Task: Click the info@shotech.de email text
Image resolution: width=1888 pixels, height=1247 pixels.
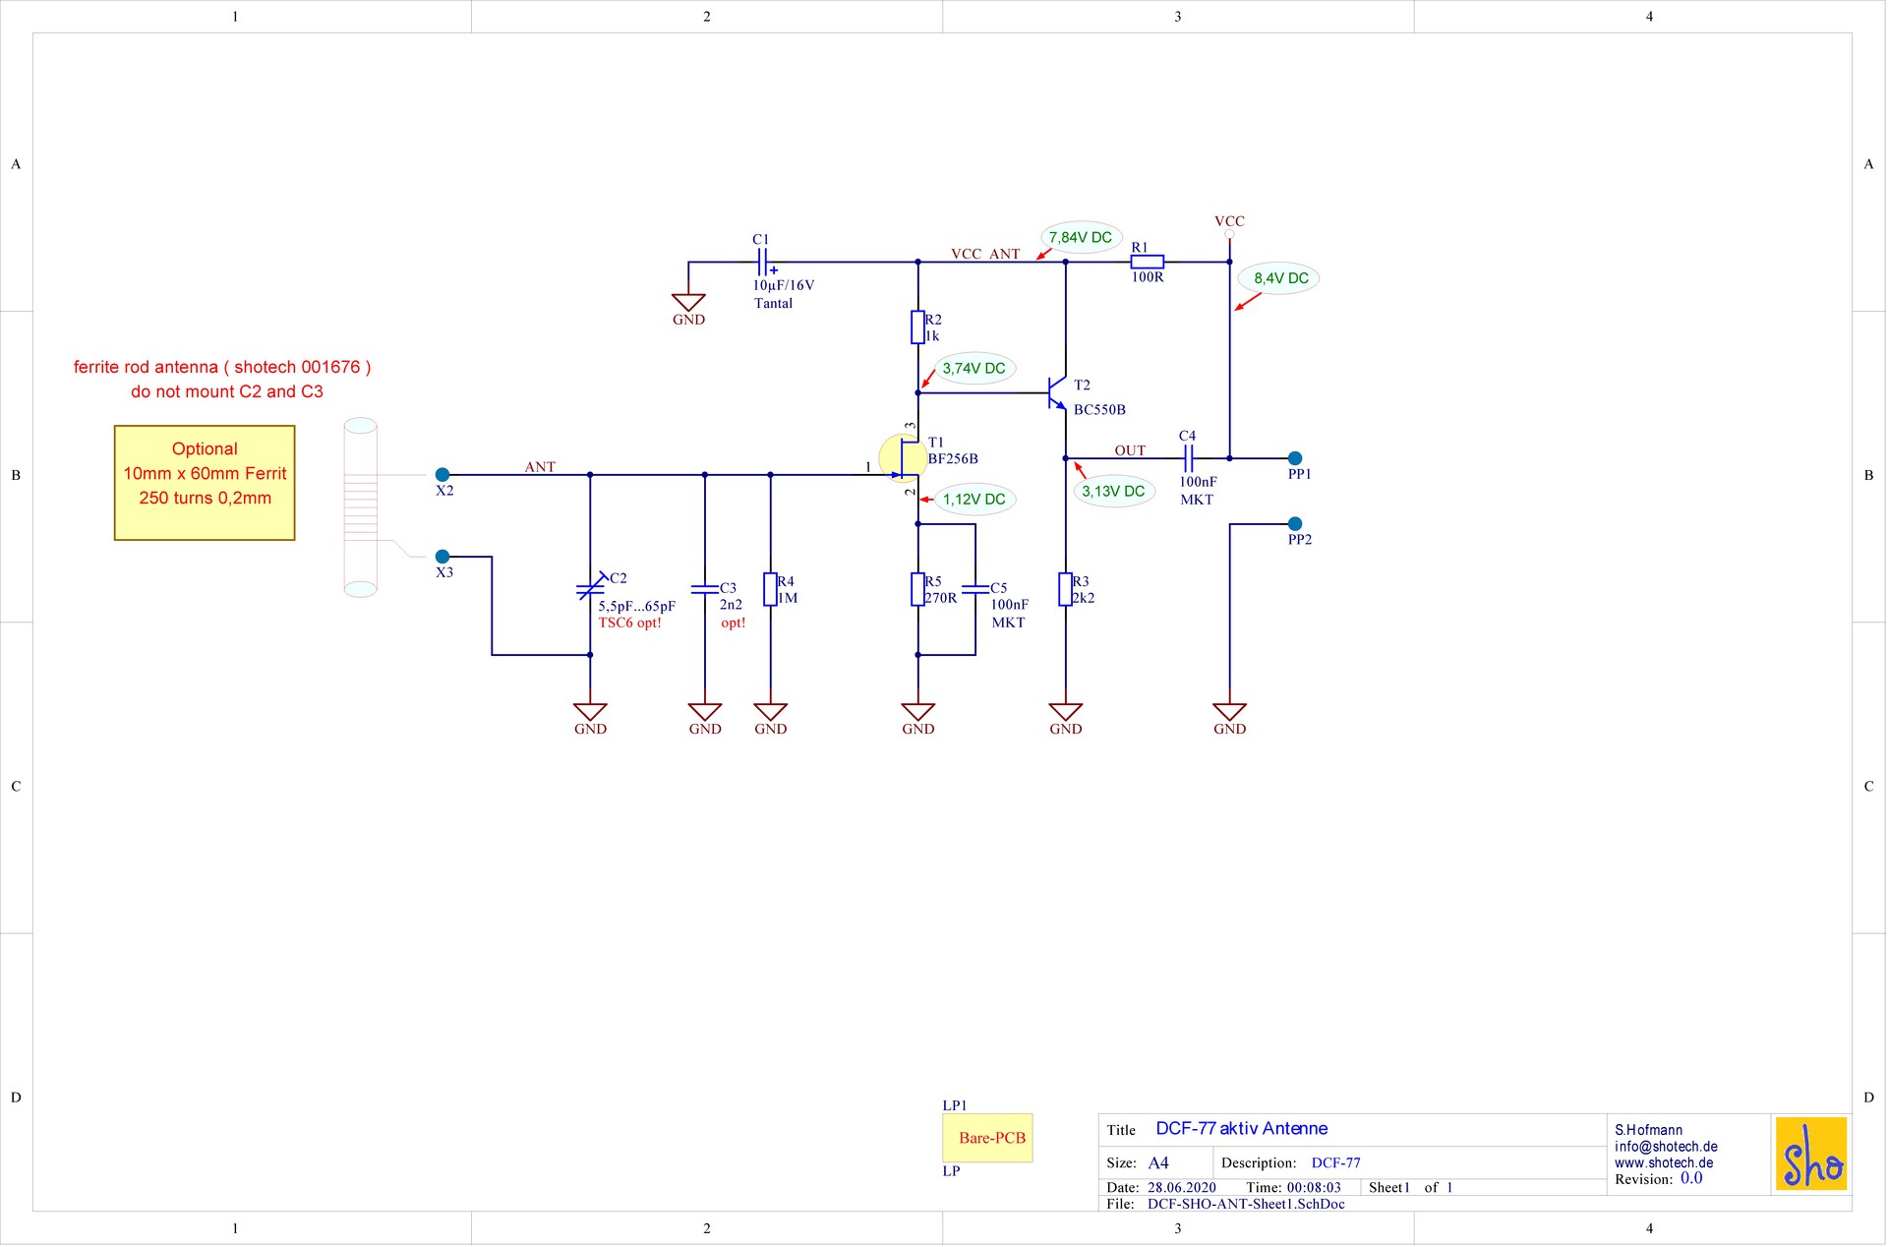Action: 1665,1147
